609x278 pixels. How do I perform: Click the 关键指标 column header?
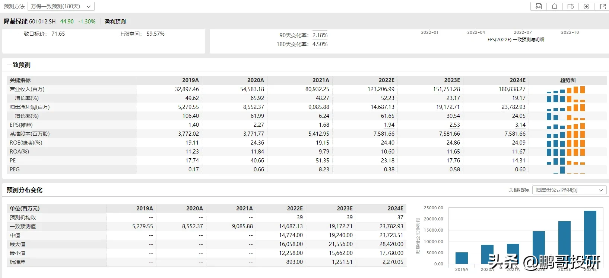(20, 80)
